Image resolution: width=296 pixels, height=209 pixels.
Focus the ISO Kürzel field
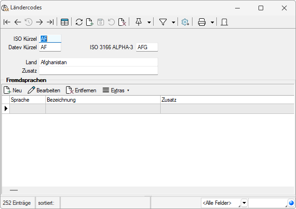tap(50, 39)
